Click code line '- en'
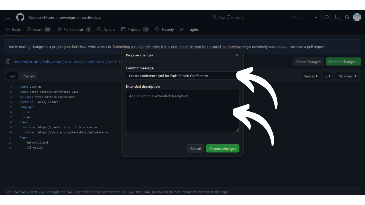Image resolution: width=365 pixels, height=205 pixels. pyautogui.click(x=27, y=117)
